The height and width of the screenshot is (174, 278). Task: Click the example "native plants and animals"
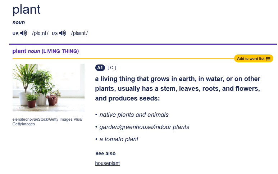click(134, 115)
